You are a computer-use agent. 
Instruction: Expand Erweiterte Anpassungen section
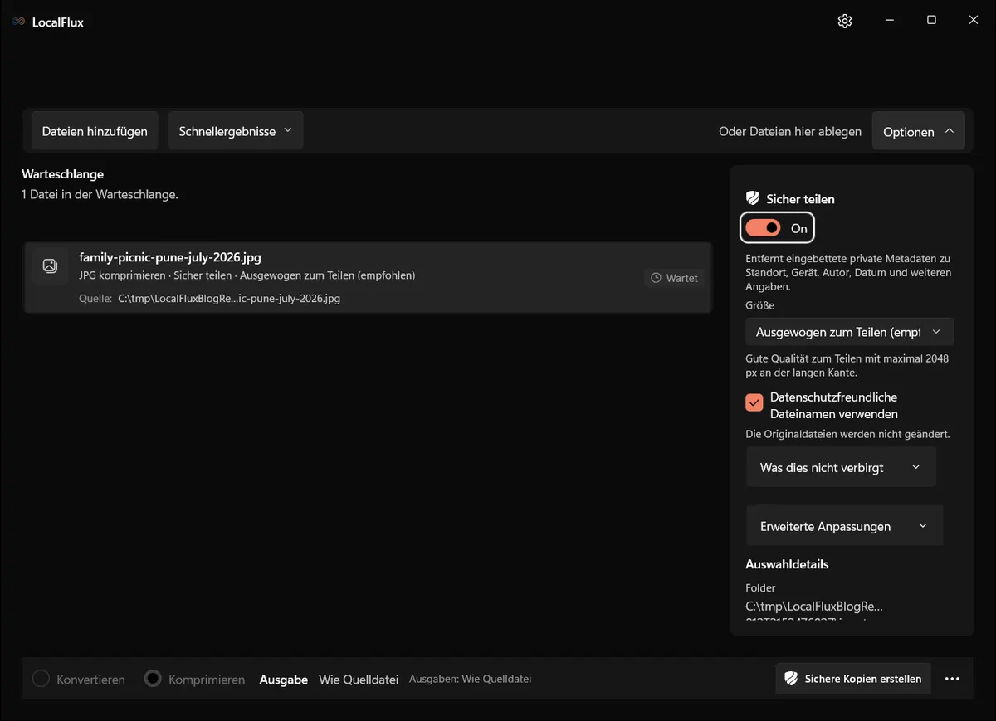tap(845, 526)
